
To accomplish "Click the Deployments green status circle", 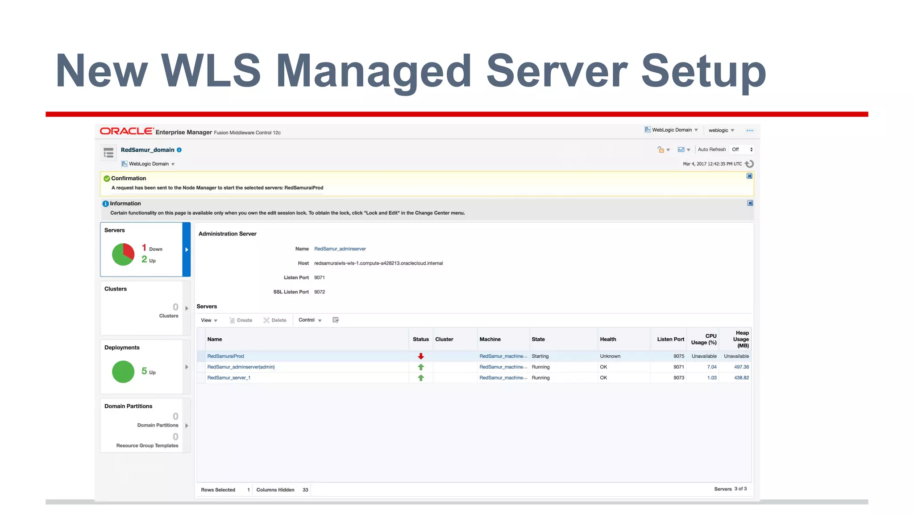I will pos(123,371).
